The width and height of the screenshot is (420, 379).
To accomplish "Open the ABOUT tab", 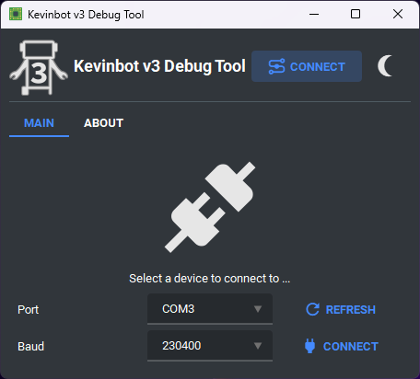I will tap(104, 123).
